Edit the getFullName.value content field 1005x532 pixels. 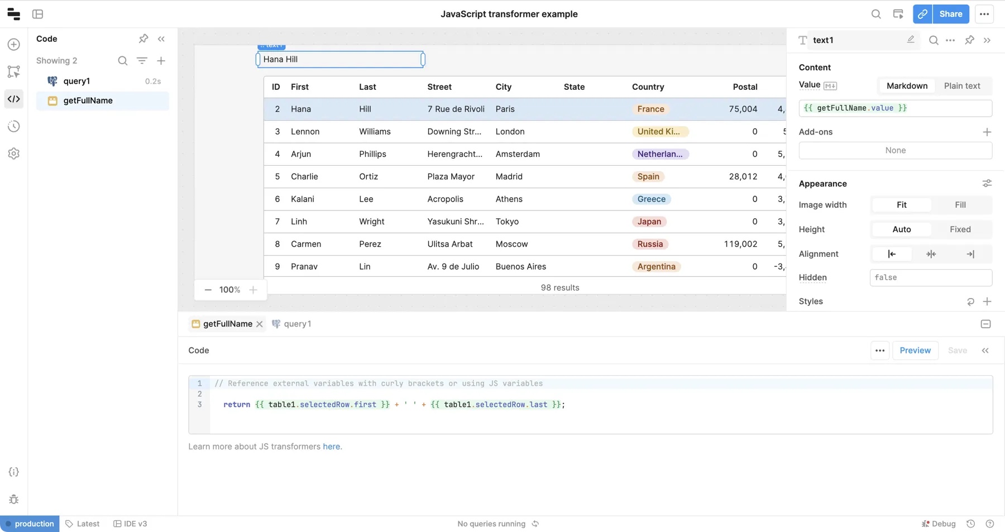(895, 108)
